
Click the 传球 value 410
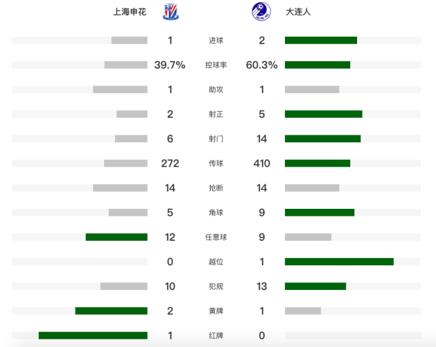click(x=262, y=163)
